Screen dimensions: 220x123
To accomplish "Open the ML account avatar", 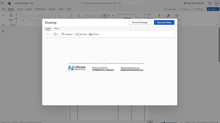I will pos(217,3).
